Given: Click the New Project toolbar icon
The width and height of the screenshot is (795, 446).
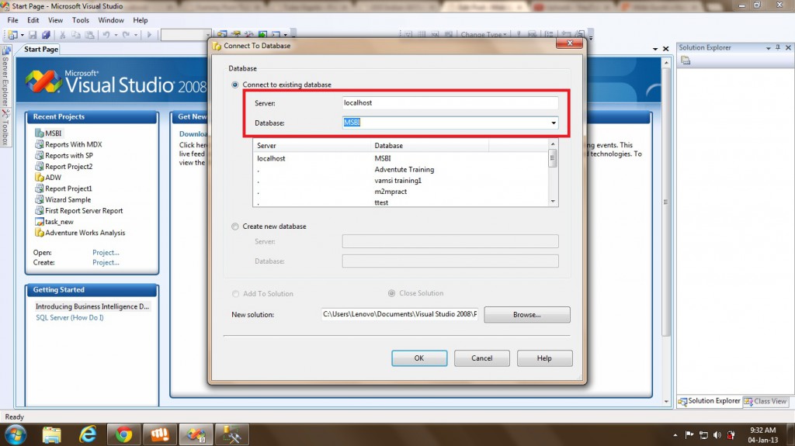Looking at the screenshot, I should [x=12, y=35].
